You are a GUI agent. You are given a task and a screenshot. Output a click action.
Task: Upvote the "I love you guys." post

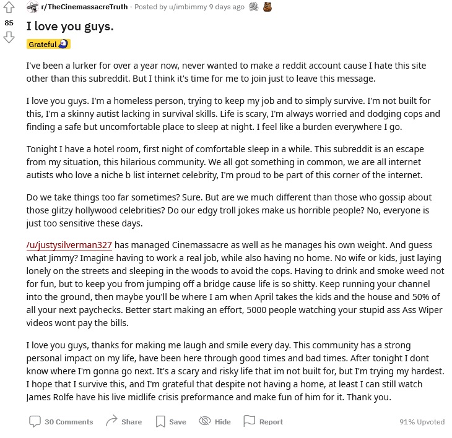click(9, 8)
